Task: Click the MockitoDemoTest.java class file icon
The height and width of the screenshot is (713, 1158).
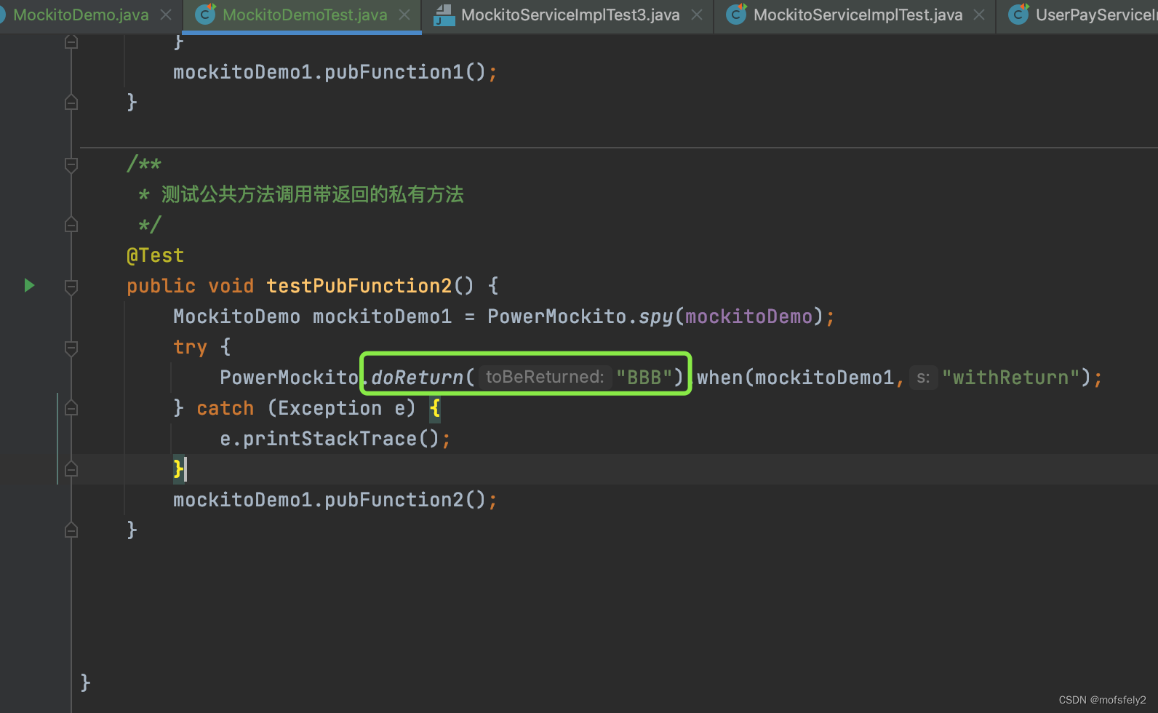Action: click(206, 14)
